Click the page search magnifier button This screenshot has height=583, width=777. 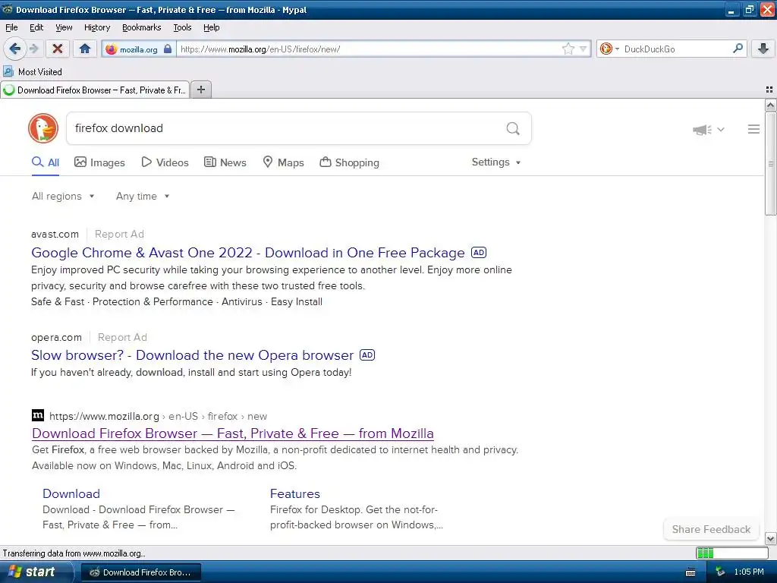(513, 129)
